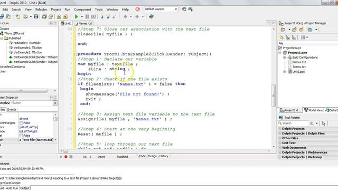Image resolution: width=338 pixels, height=190 pixels.
Task: Click the New Items toolbar icon
Action: tap(18, 16)
